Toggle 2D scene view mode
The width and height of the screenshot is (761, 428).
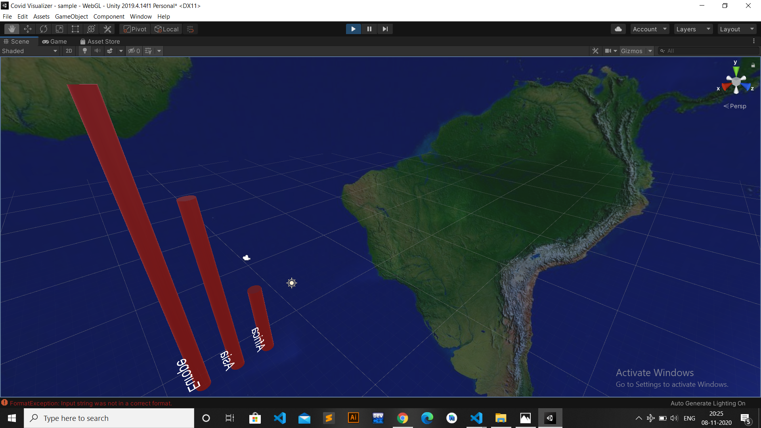69,51
